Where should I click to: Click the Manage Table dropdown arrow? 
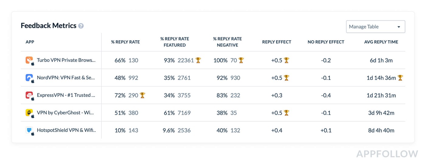coord(399,27)
